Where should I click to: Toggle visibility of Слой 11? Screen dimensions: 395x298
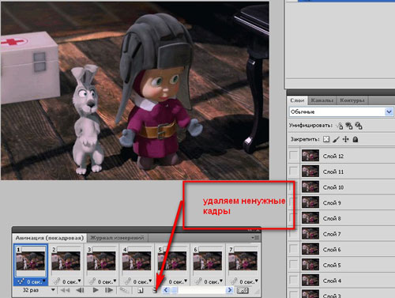pyautogui.click(x=293, y=172)
